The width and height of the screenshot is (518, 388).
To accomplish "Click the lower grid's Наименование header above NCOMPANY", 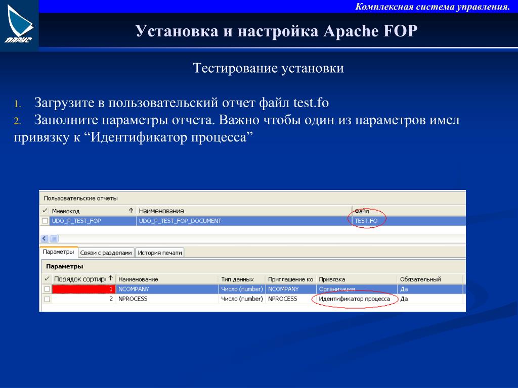I will [x=167, y=279].
